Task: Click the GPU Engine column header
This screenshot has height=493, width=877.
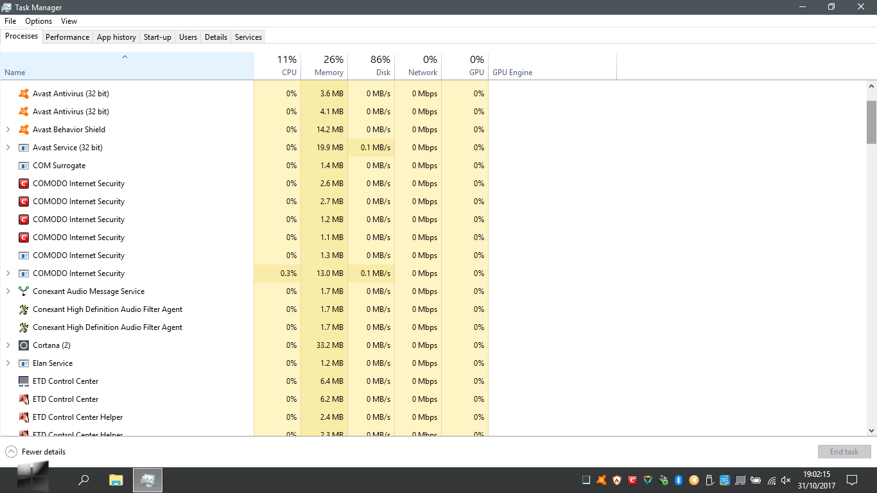Action: click(552, 66)
